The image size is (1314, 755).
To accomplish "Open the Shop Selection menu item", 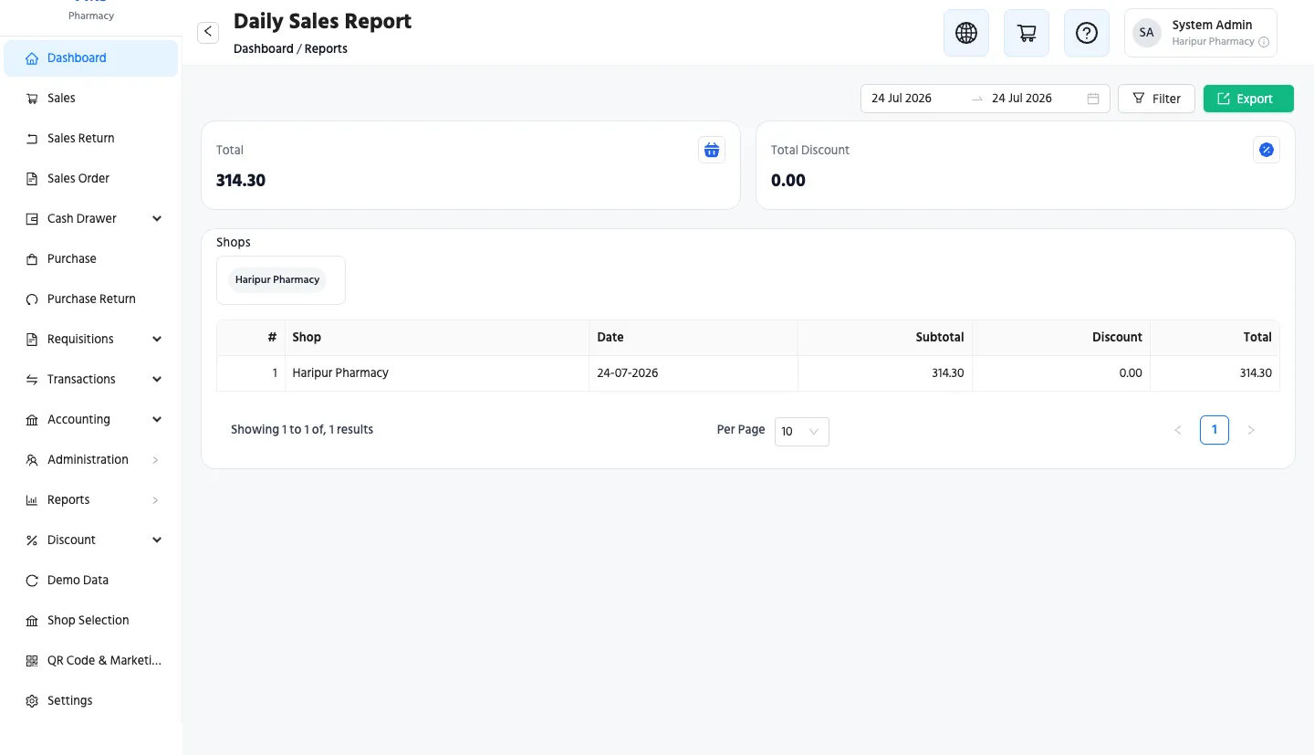I will (90, 621).
